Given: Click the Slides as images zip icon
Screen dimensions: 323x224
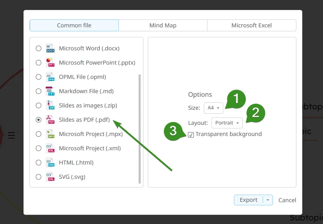Looking at the screenshot, I should [50, 105].
